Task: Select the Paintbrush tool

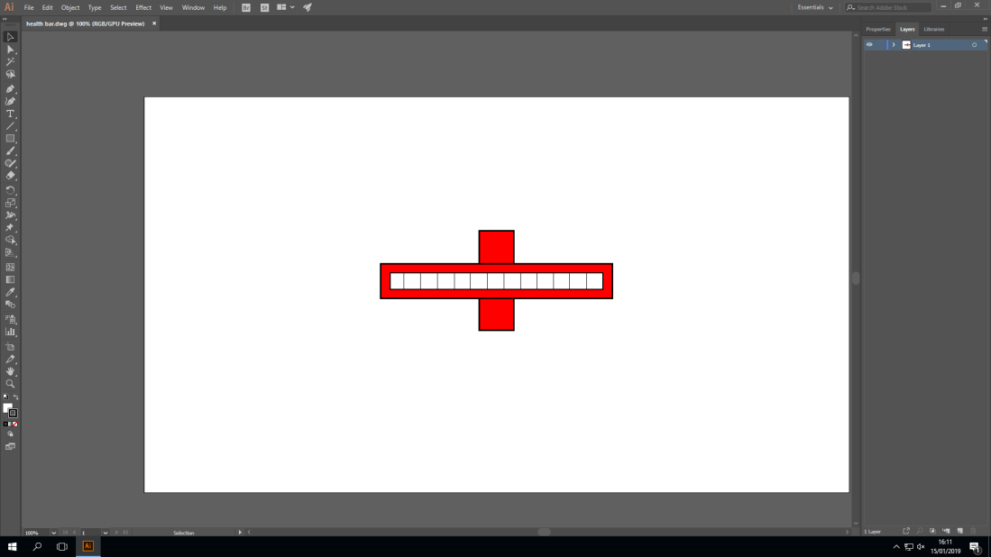Action: [x=11, y=151]
